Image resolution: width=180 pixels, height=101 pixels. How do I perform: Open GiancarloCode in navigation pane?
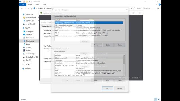(30, 18)
